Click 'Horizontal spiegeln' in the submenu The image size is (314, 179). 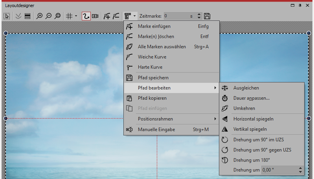pyautogui.click(x=253, y=119)
